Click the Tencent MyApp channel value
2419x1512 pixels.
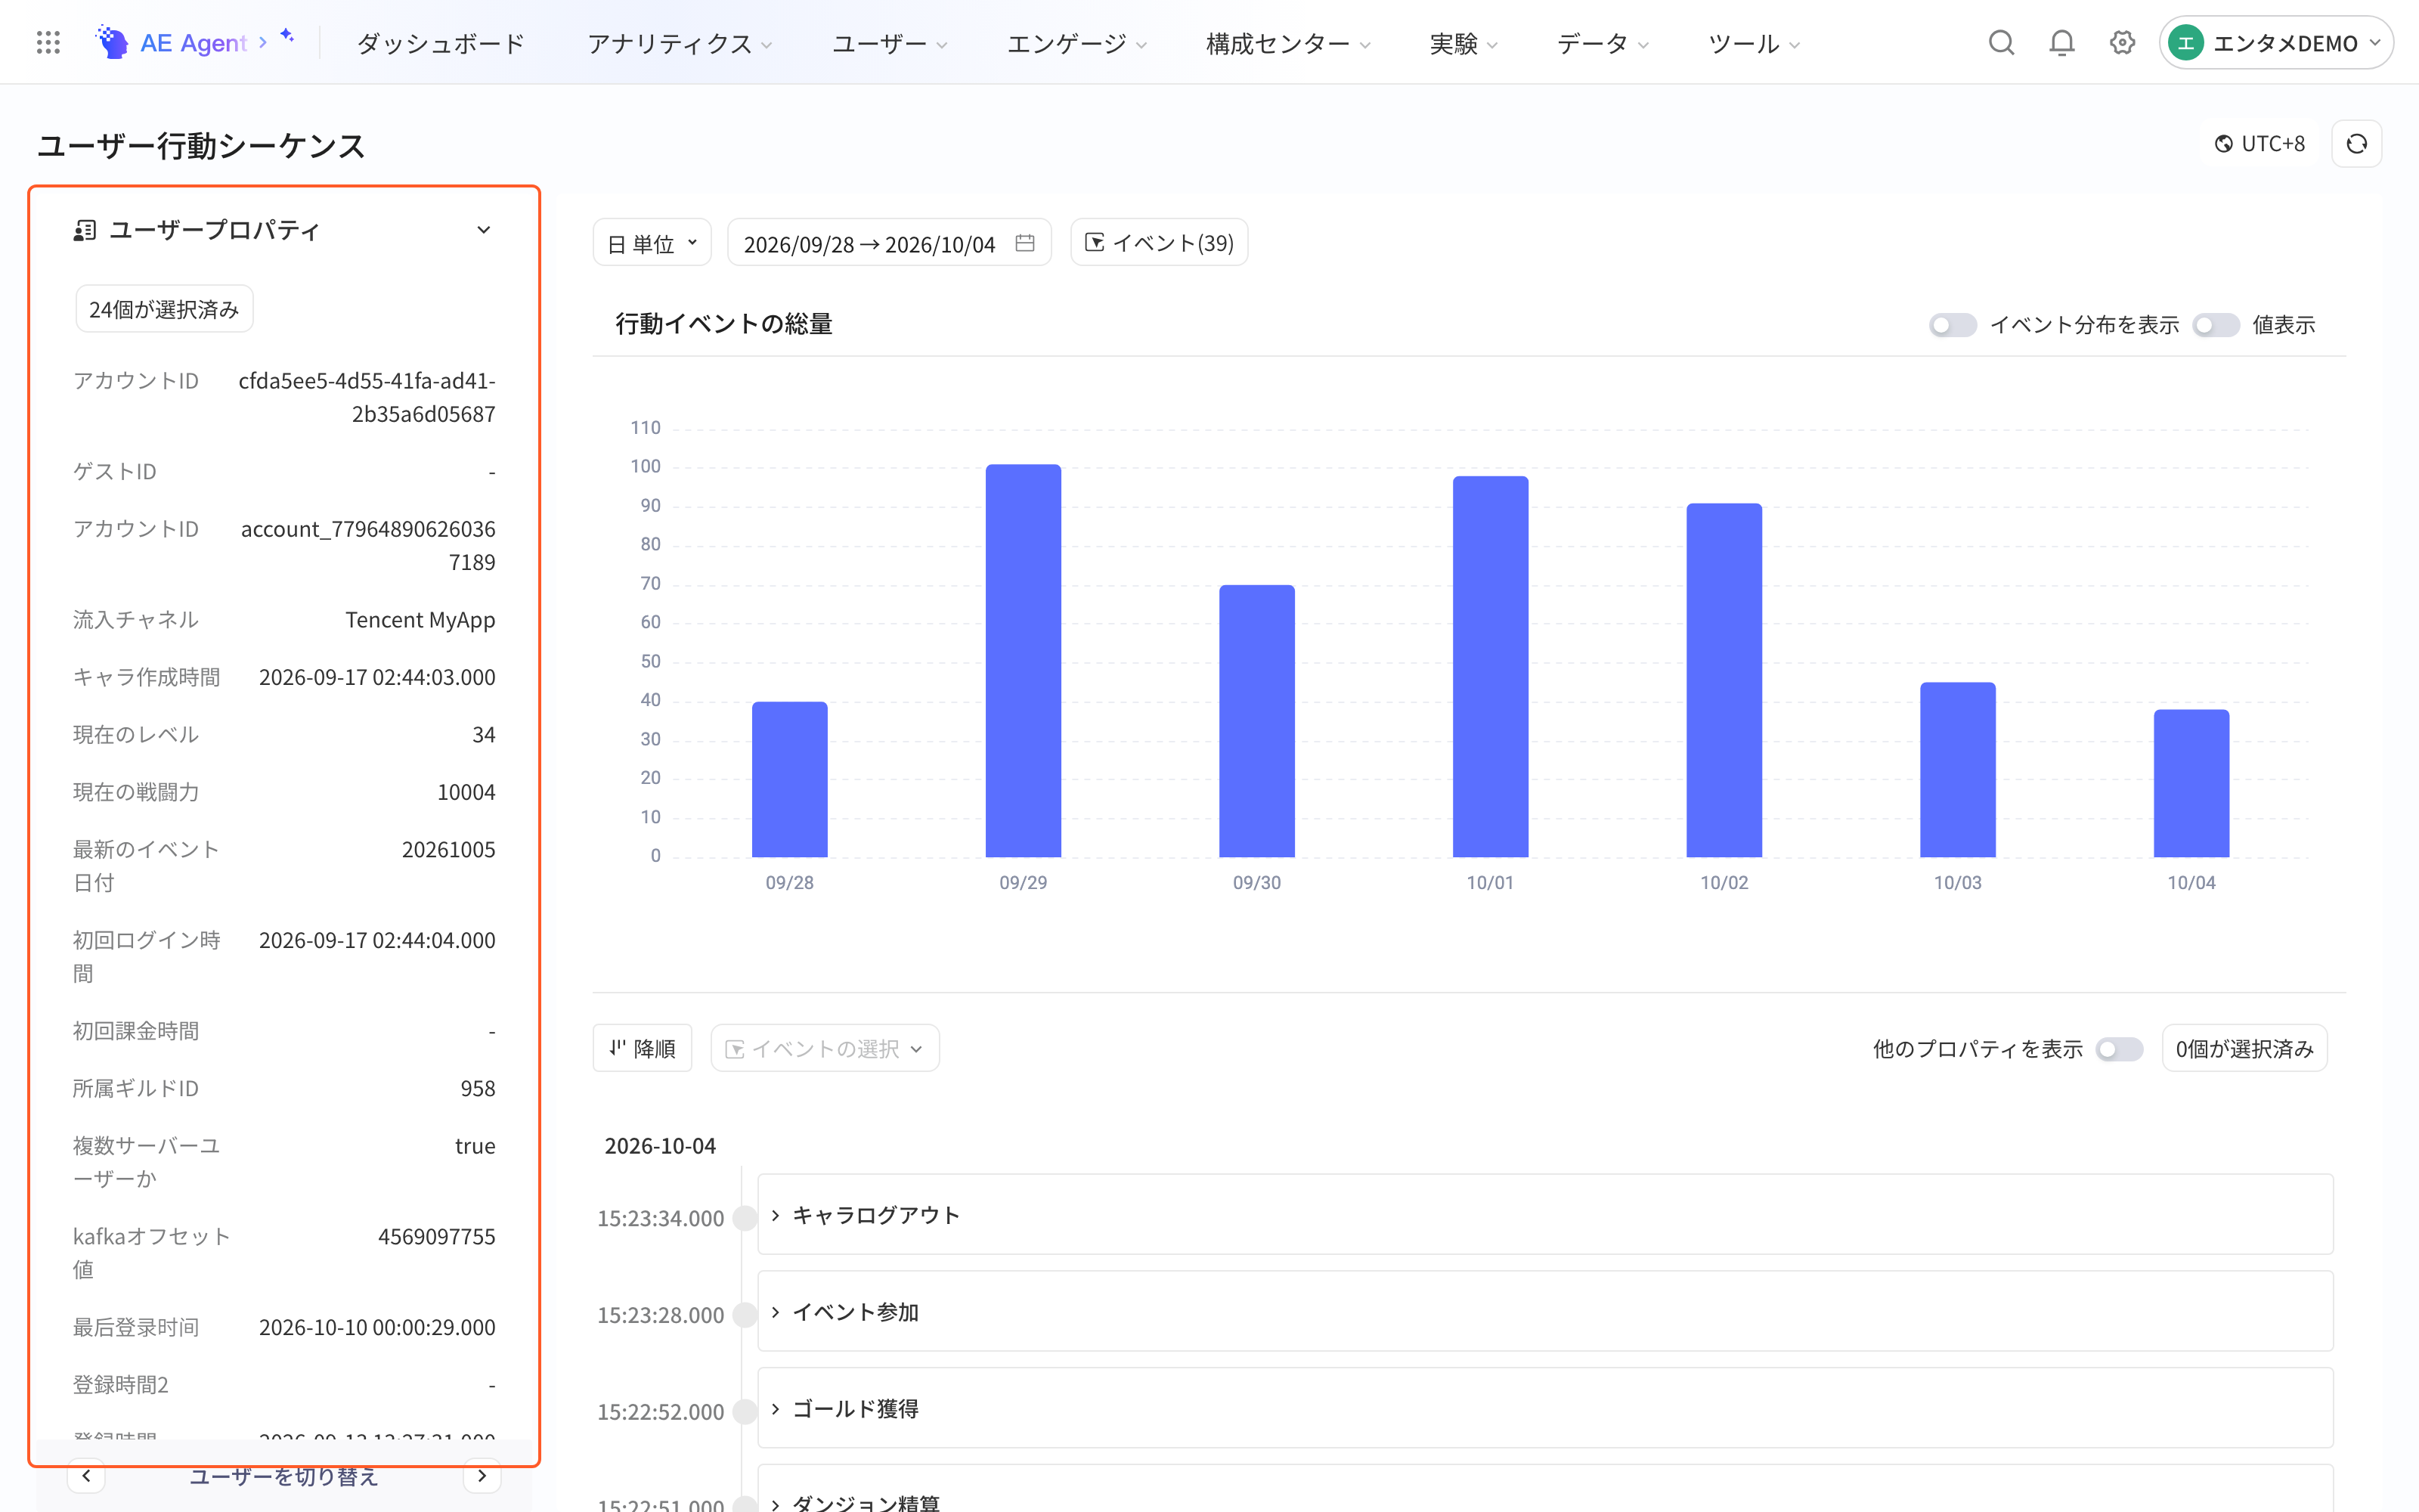click(420, 620)
